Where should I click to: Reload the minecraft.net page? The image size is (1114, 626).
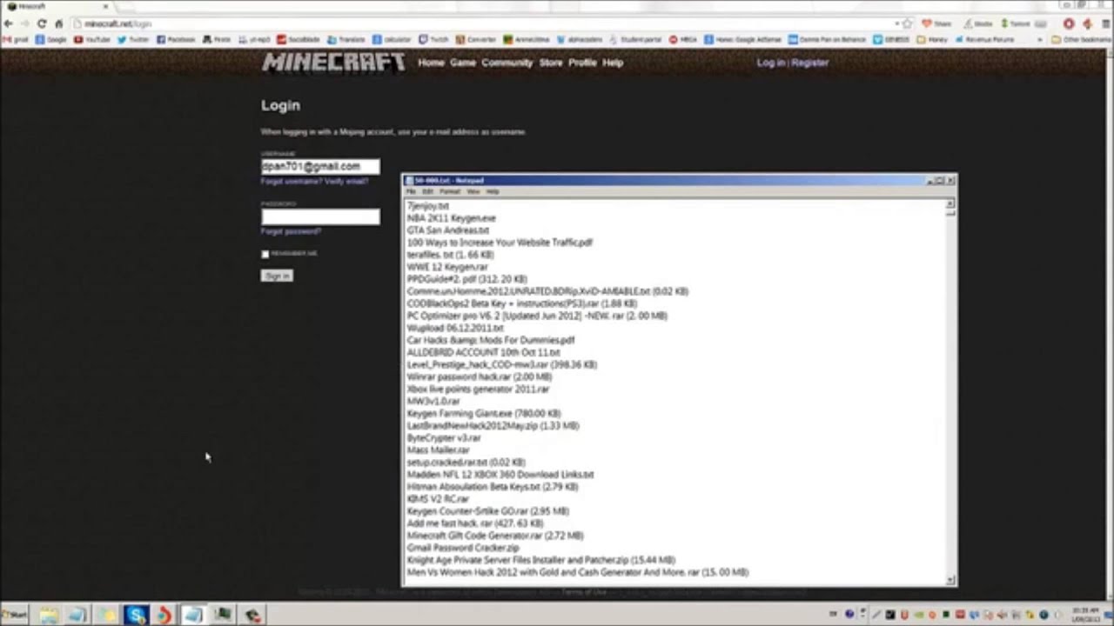click(x=41, y=23)
